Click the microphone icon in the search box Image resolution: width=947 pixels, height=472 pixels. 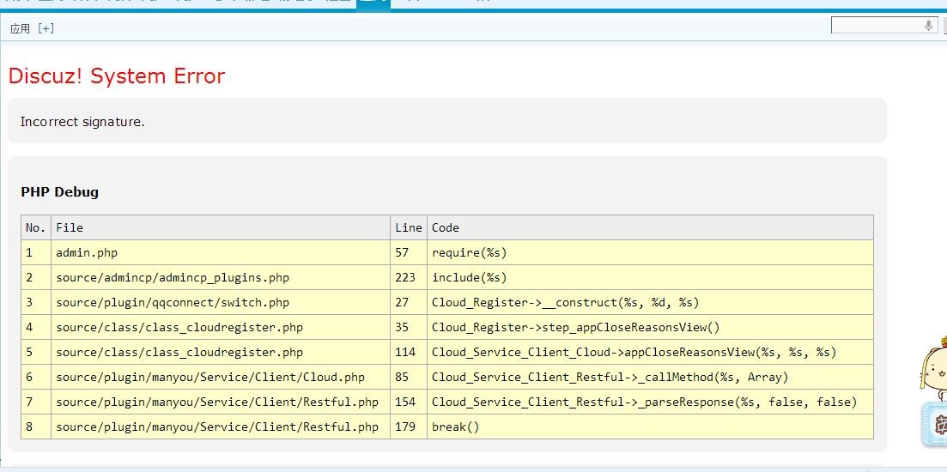[928, 26]
